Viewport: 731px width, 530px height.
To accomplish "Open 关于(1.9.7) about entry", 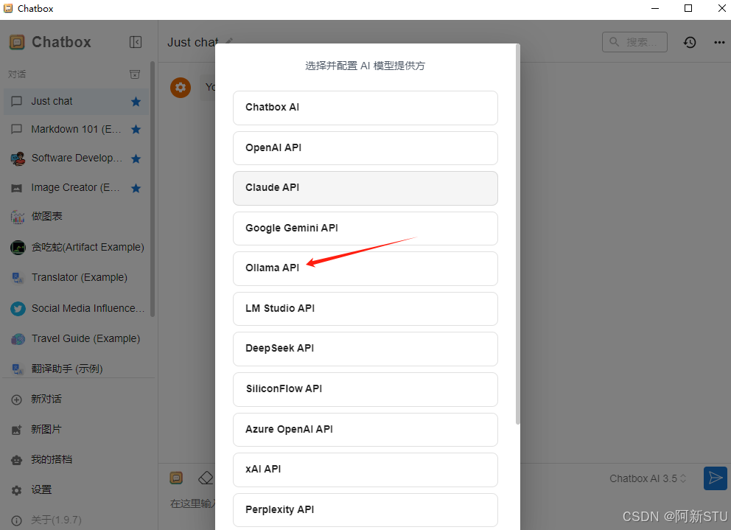I will [x=79, y=520].
